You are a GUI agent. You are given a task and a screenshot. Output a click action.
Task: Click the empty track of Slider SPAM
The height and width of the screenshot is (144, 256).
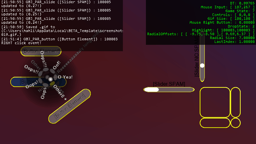pos(176,90)
